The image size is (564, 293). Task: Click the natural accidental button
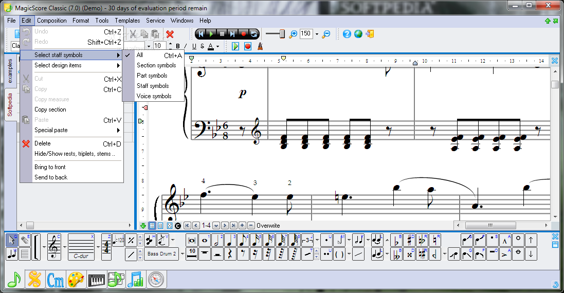click(435, 240)
